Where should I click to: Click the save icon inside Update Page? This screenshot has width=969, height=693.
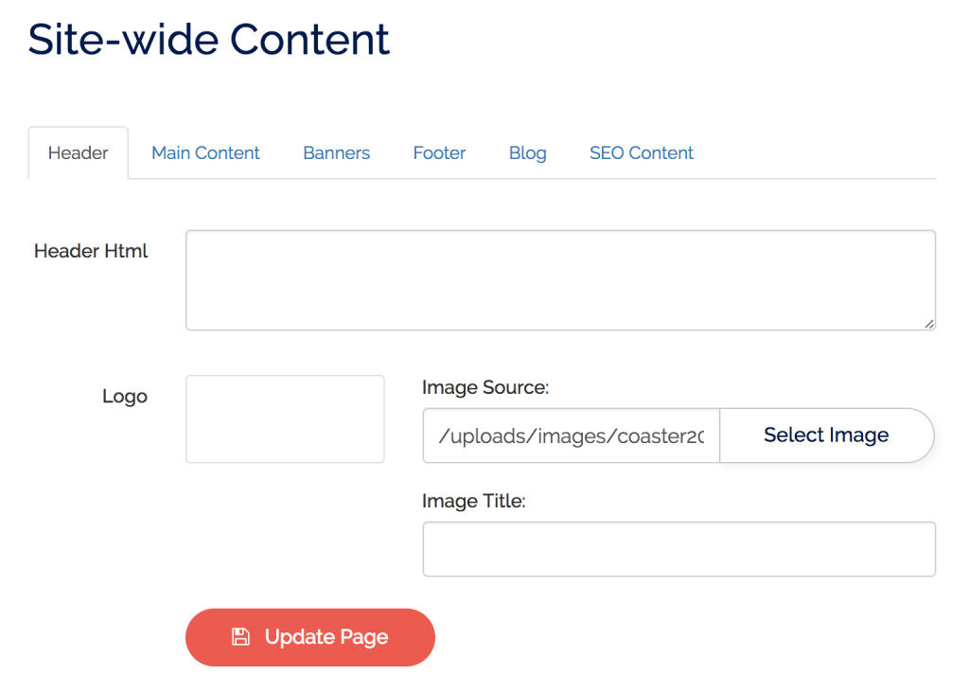coord(241,637)
